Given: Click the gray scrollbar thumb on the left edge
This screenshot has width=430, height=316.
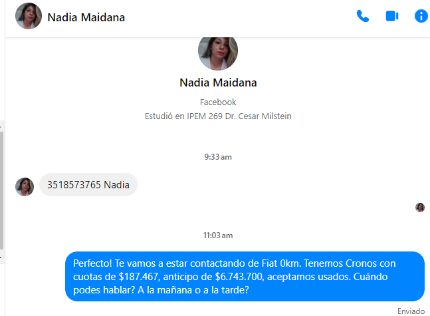Looking at the screenshot, I should coord(1,190).
